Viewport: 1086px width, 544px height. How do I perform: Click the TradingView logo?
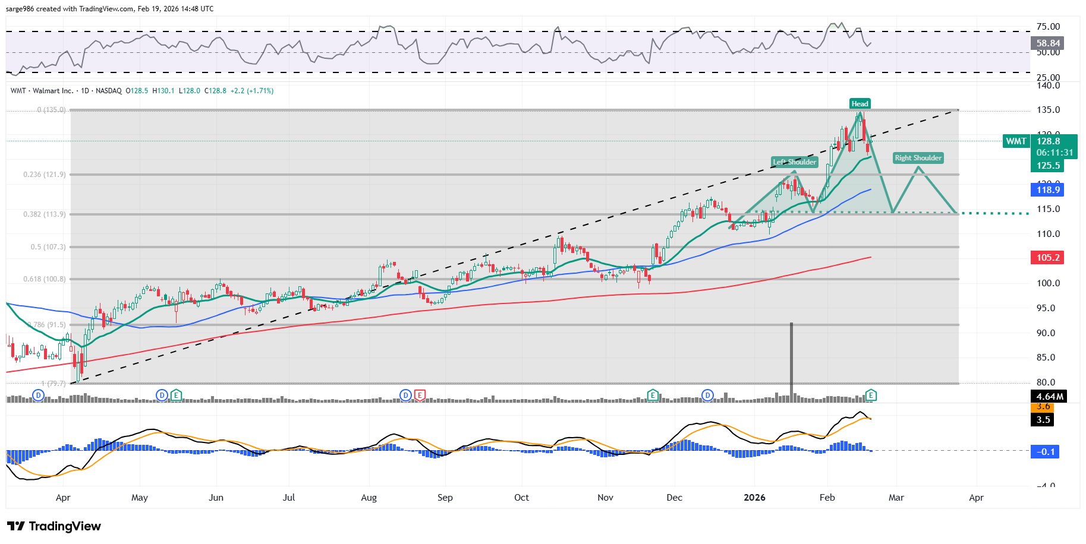(54, 526)
